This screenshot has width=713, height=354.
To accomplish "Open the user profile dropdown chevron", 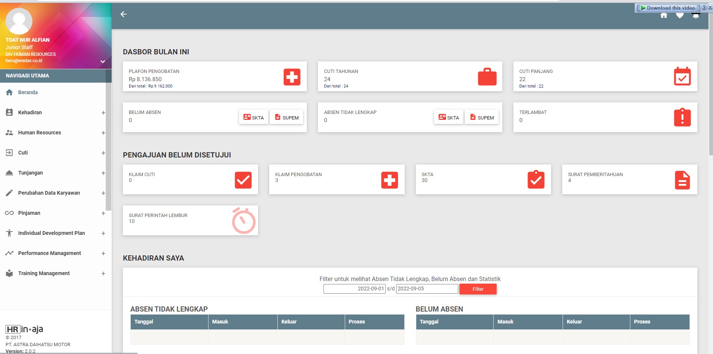I will tap(103, 61).
